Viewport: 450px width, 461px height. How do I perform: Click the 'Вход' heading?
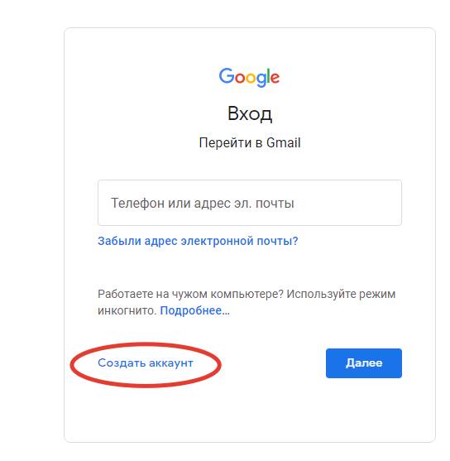[x=250, y=113]
